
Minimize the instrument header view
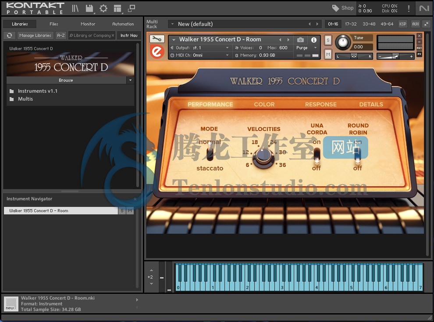[x=420, y=42]
